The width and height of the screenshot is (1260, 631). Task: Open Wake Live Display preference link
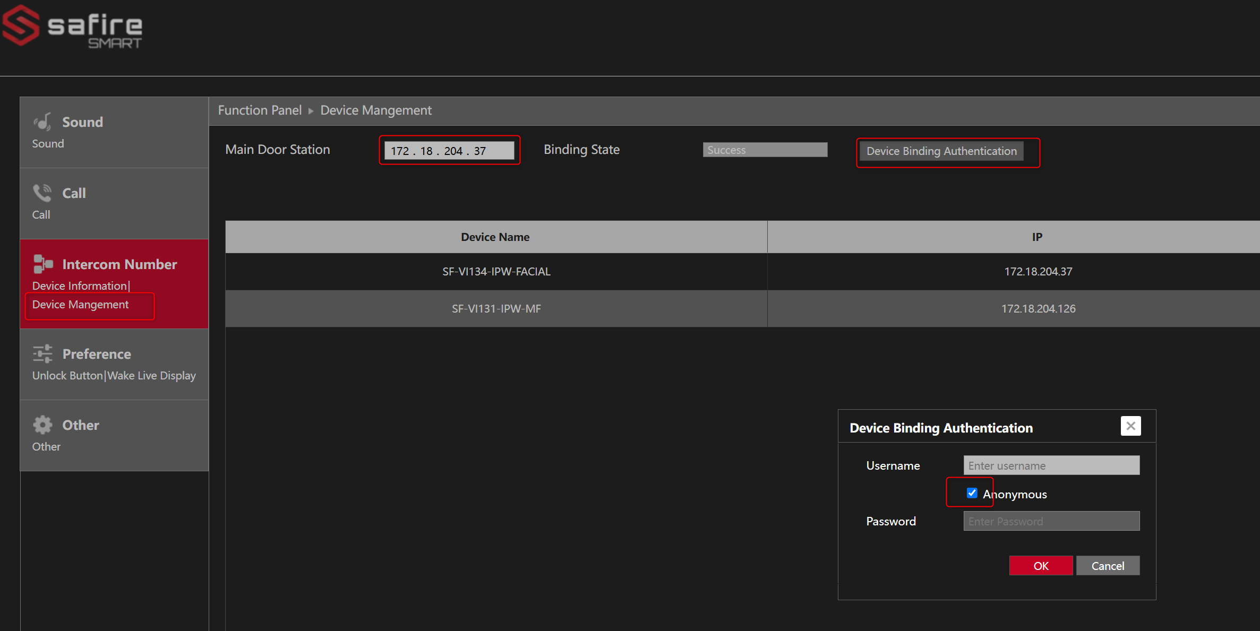(152, 376)
